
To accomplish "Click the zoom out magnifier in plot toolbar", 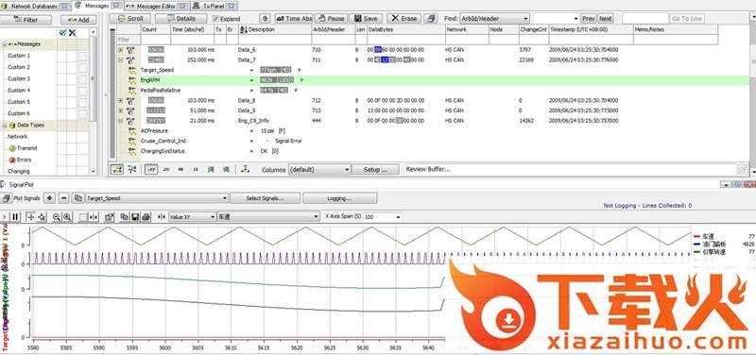I will click(57, 217).
